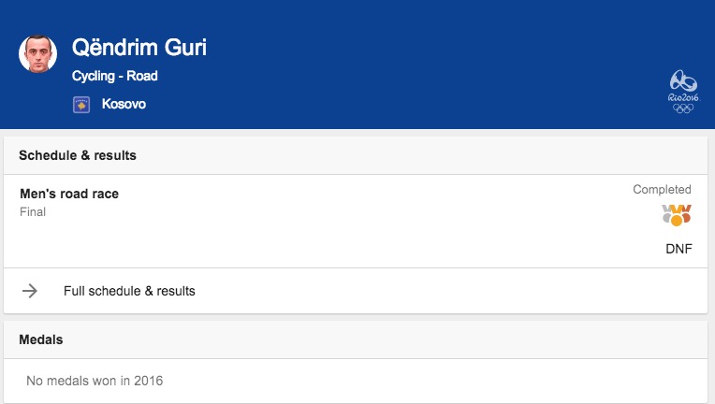715x404 pixels.
Task: Click the gold, silver, bronze medals icon
Action: point(676,215)
